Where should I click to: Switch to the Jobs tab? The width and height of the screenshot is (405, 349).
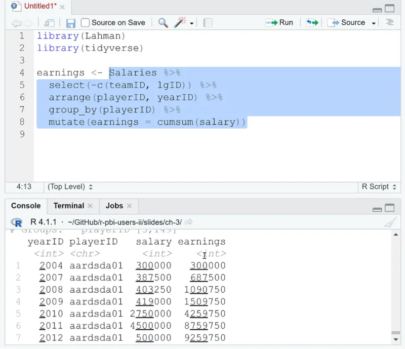pyautogui.click(x=114, y=206)
